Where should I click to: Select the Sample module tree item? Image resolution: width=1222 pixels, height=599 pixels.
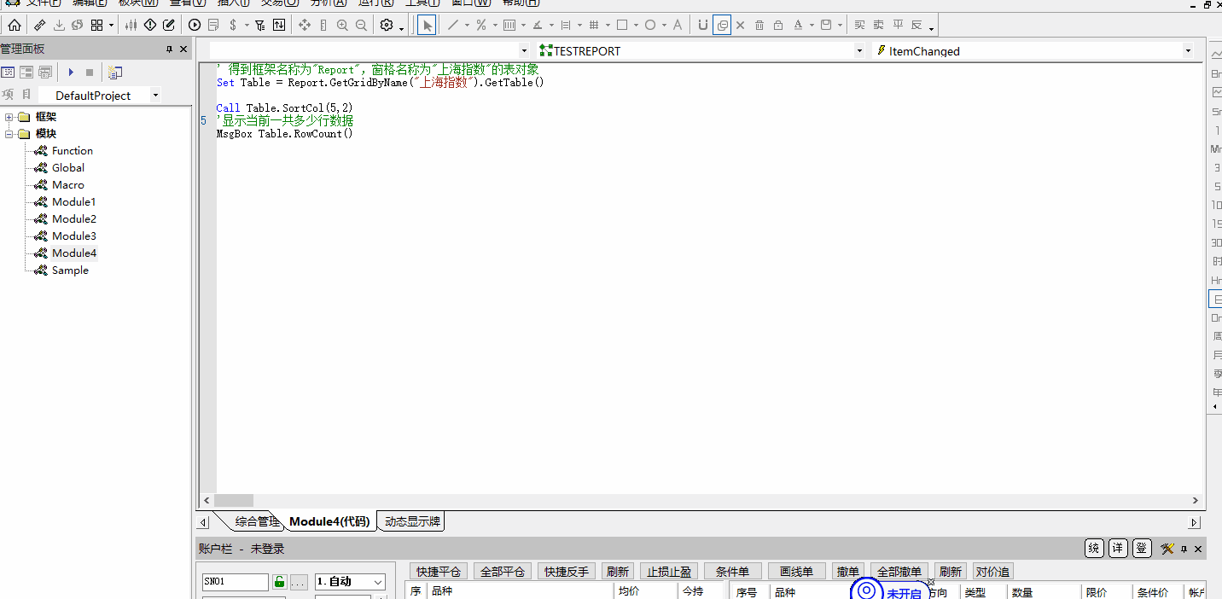70,270
